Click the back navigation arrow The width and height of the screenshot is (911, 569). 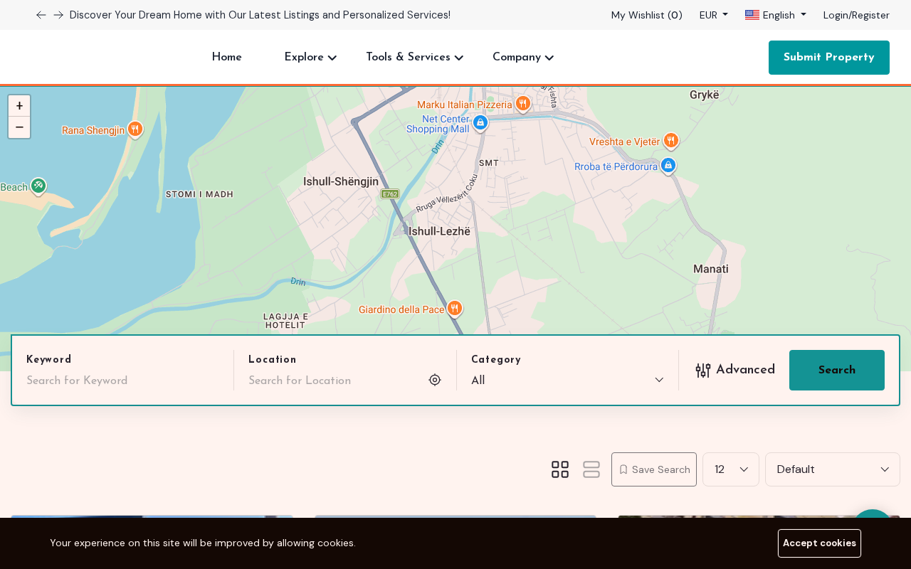(x=41, y=14)
